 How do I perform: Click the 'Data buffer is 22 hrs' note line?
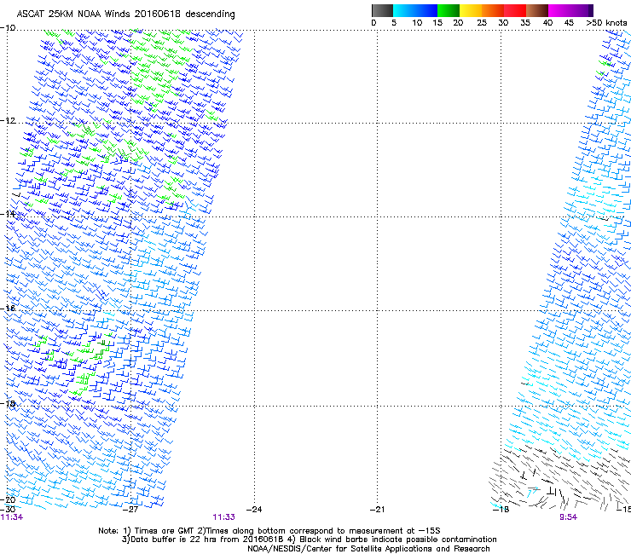309,540
